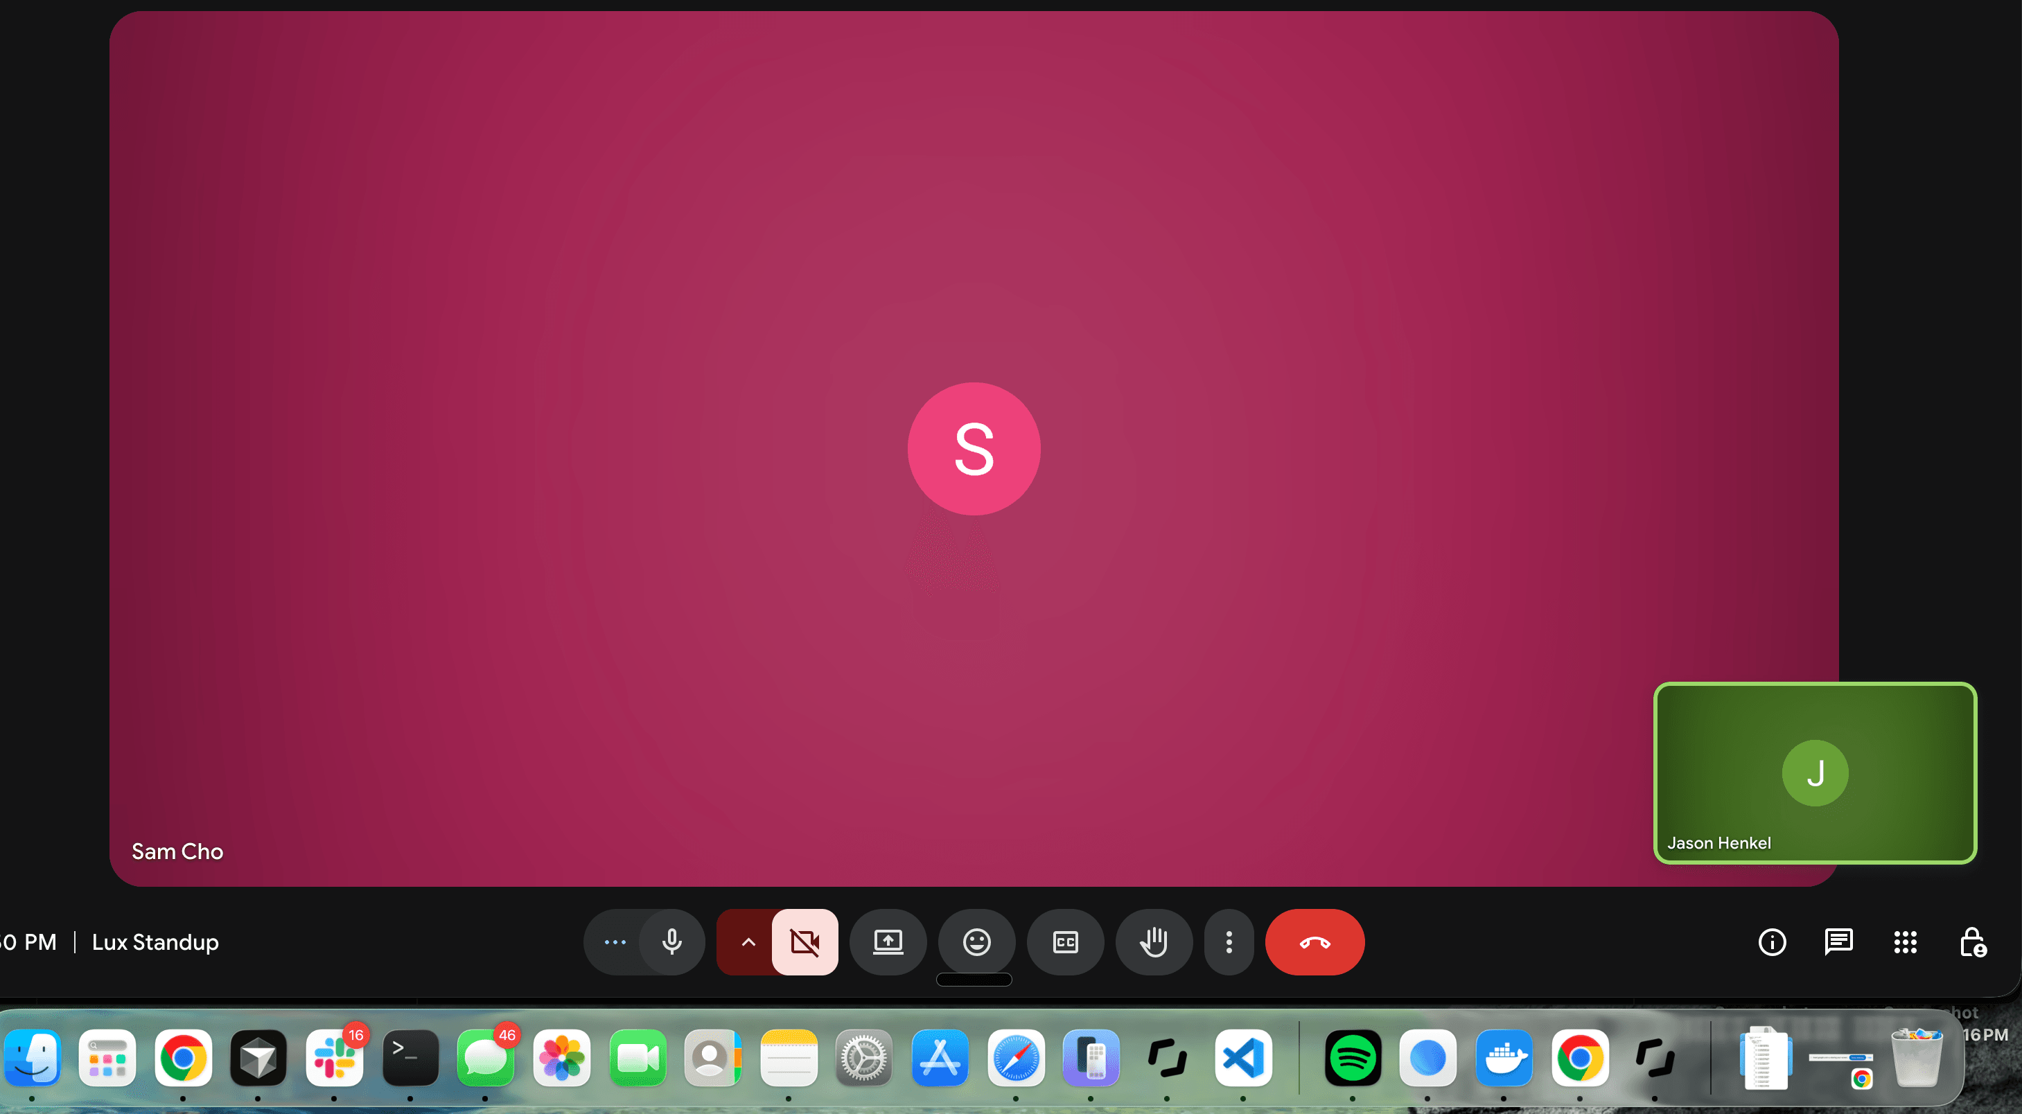Screen dimensions: 2022x1114
Task: Turn the camera back on
Action: point(805,941)
